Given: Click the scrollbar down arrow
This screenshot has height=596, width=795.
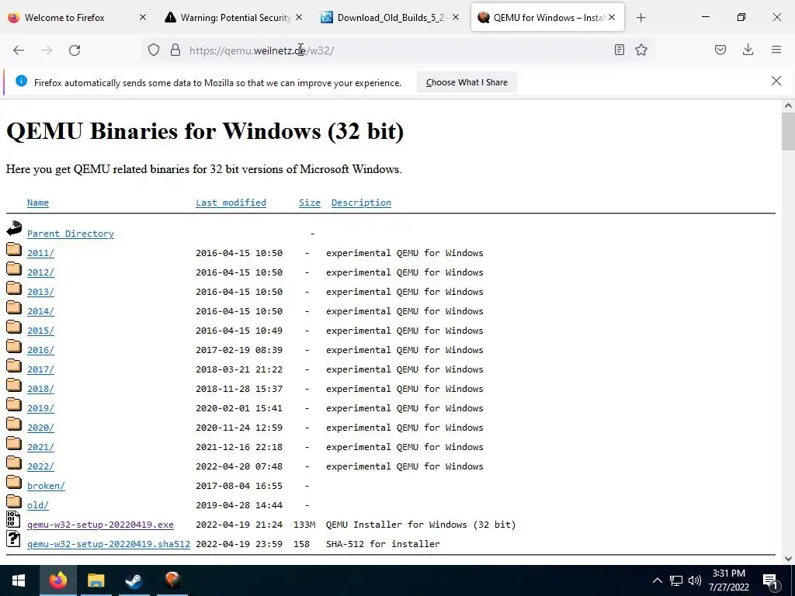Looking at the screenshot, I should point(788,559).
